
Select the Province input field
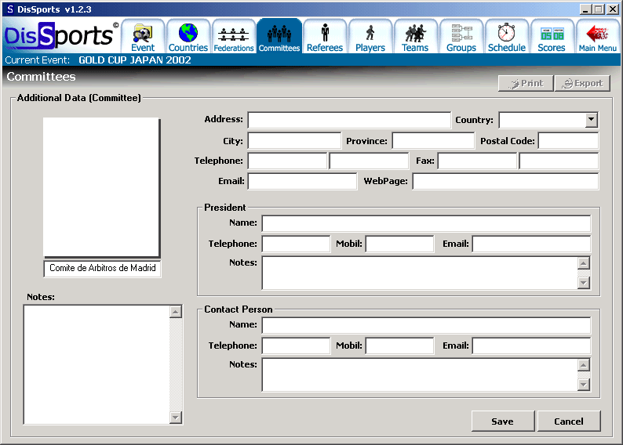pyautogui.click(x=433, y=141)
